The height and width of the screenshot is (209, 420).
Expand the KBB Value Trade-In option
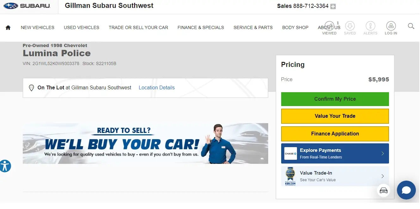pos(335,176)
